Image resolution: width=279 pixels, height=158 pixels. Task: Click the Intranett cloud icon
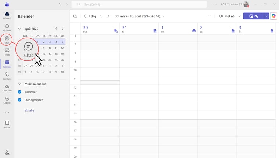tap(7, 15)
